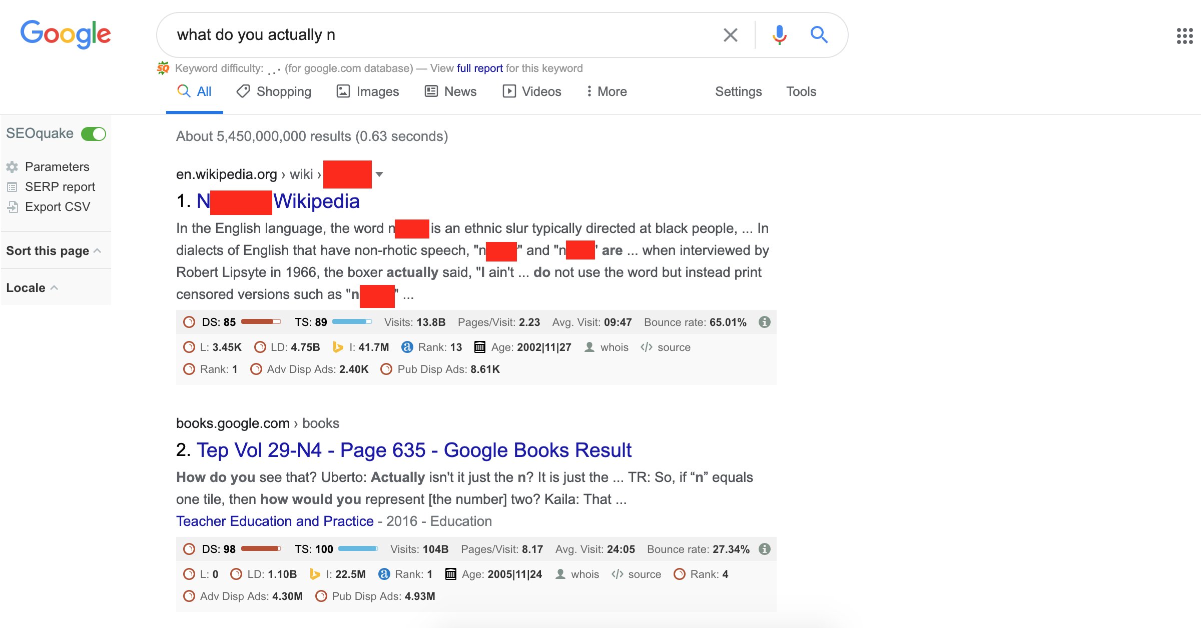Click the full report link

[477, 68]
